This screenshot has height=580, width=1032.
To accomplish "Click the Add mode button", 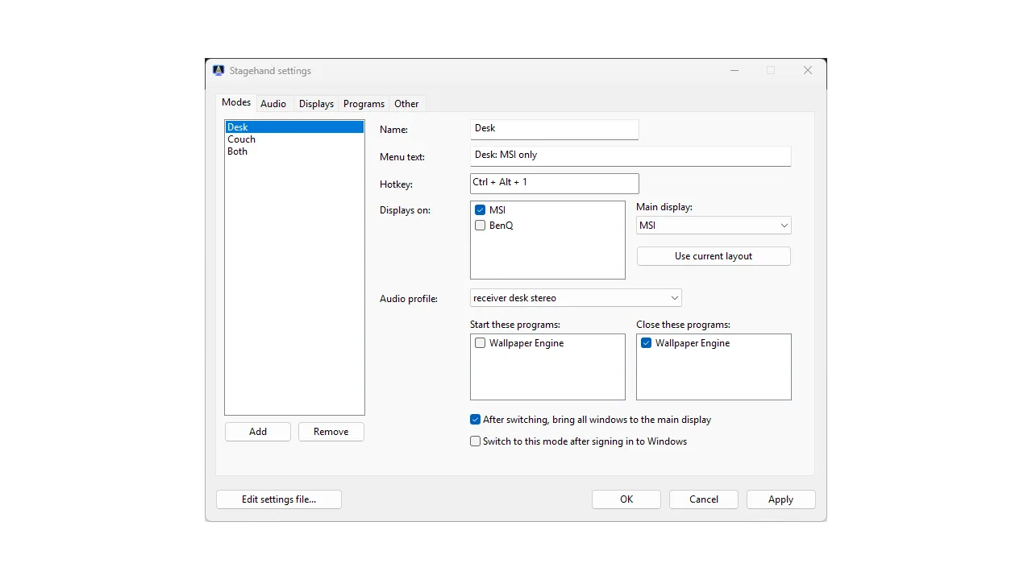I will 258,432.
